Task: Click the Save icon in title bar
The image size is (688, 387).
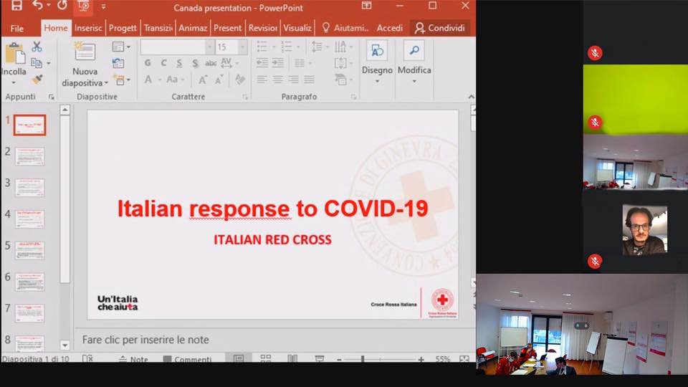Action: click(x=16, y=6)
